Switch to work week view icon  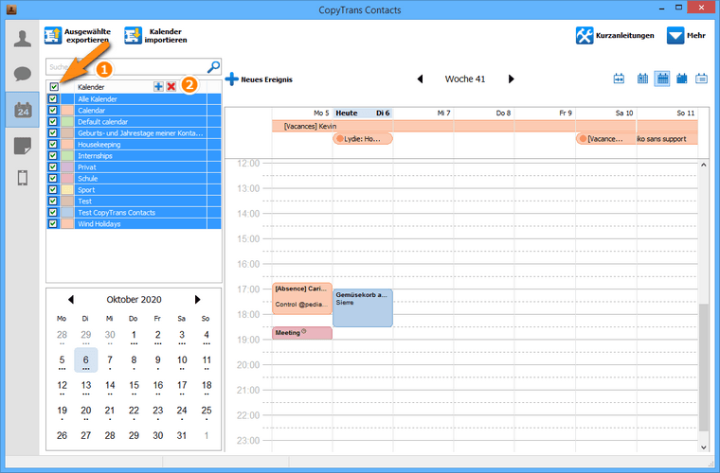pyautogui.click(x=642, y=79)
